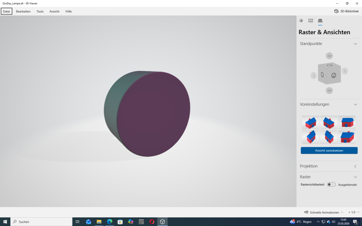The height and width of the screenshot is (226, 362).
Task: Open Microsoft Edge from the taskbar
Action: 109,222
